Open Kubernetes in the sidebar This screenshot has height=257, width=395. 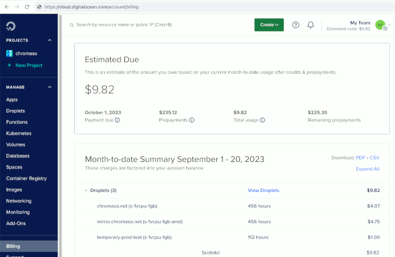click(19, 133)
